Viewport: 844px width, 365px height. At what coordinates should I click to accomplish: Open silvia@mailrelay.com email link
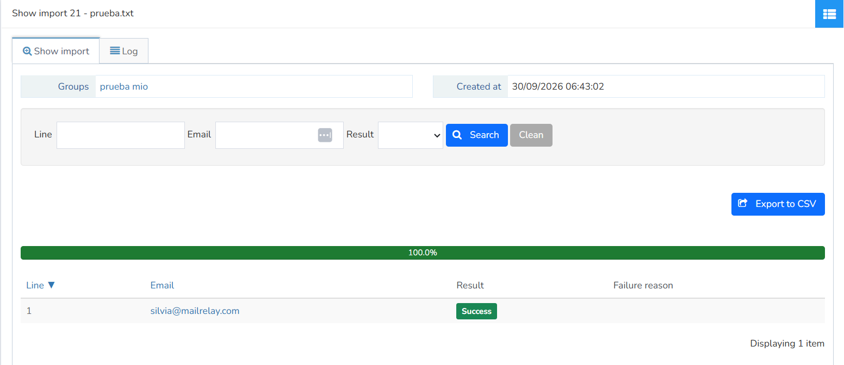click(195, 311)
